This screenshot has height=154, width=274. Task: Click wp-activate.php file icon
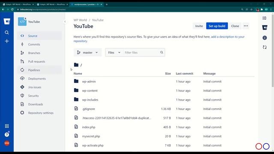(x=76, y=145)
